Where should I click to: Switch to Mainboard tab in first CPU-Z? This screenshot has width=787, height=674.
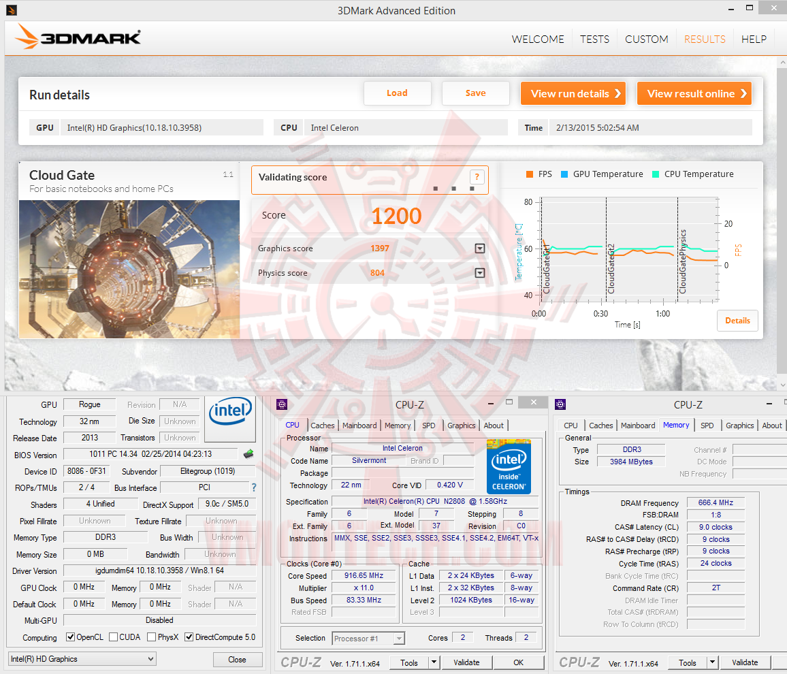(x=359, y=426)
